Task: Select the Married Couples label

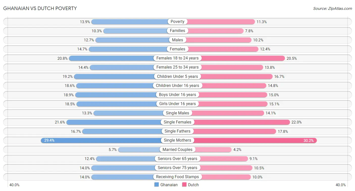Action: tap(178, 149)
